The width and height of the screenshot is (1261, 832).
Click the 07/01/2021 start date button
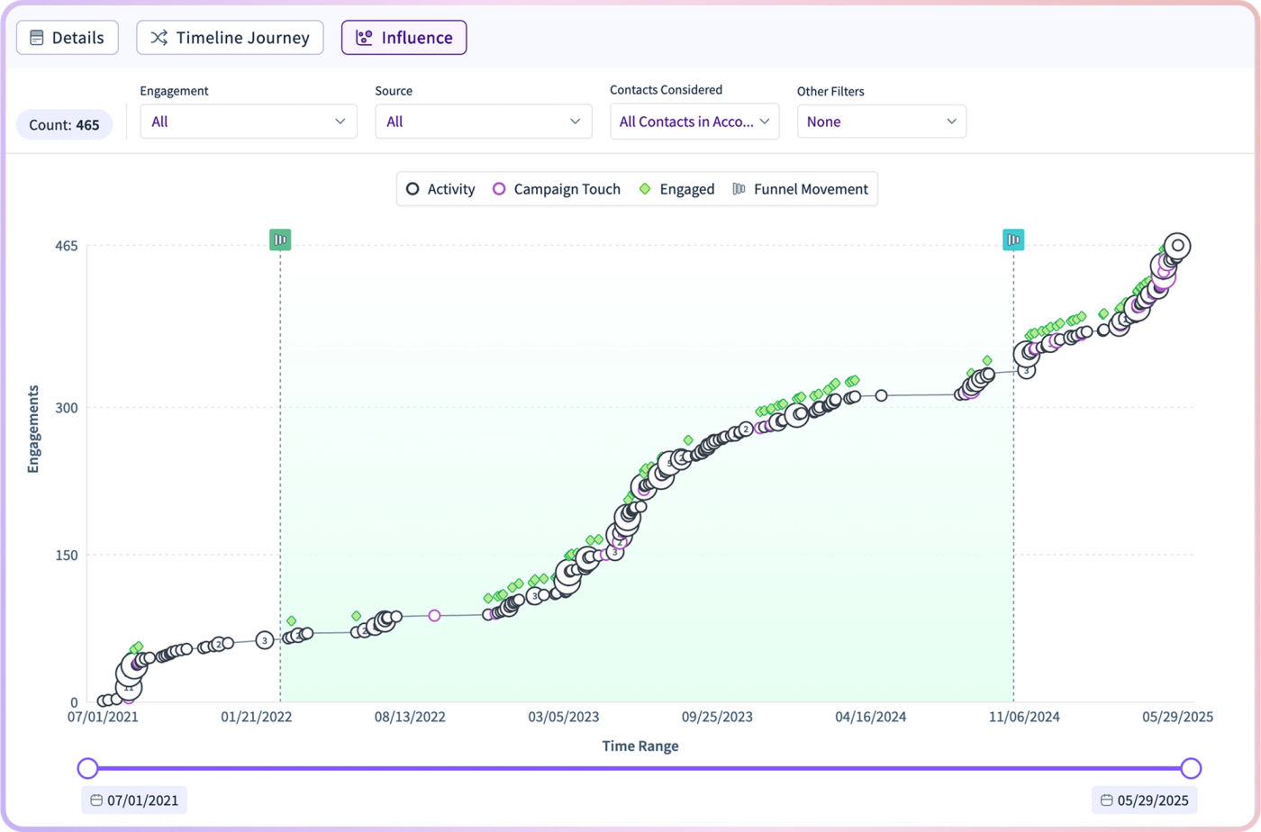pyautogui.click(x=134, y=800)
